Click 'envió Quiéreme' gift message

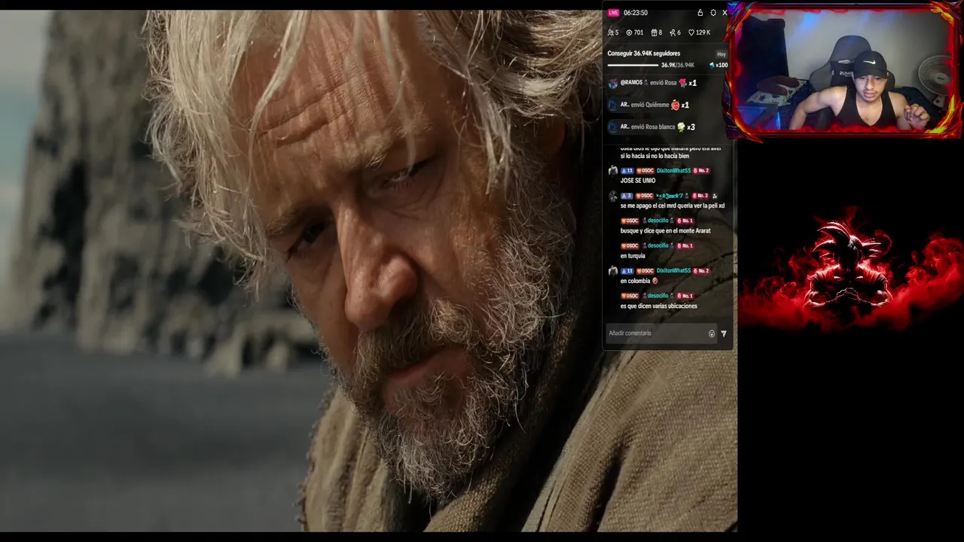pos(650,105)
